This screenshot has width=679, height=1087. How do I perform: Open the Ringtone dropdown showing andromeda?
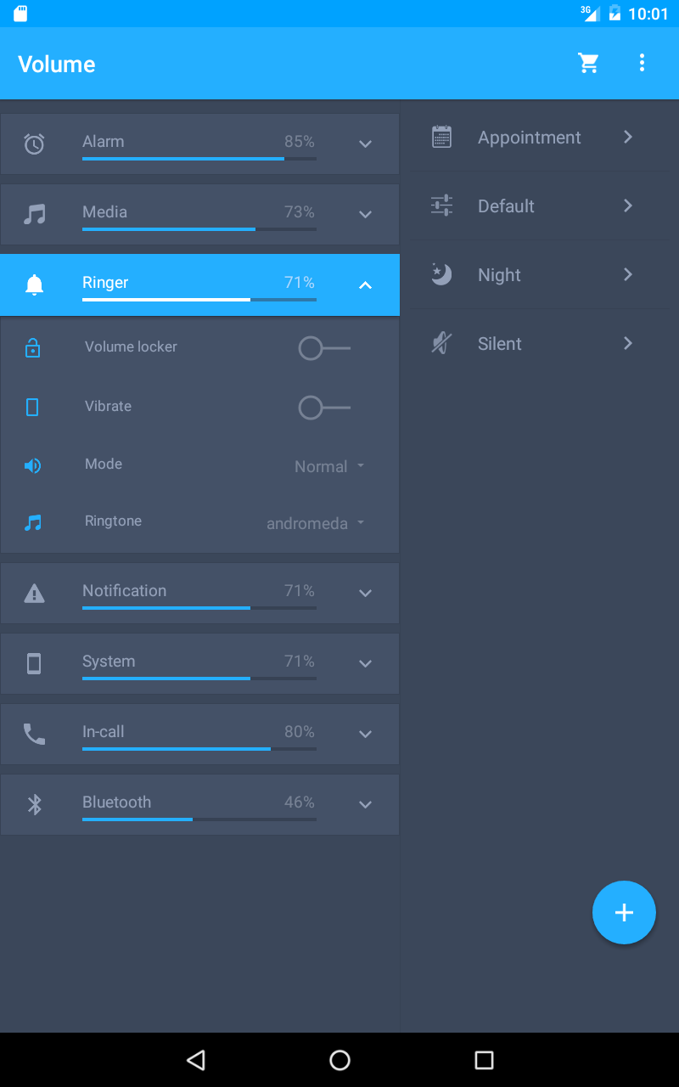[316, 523]
